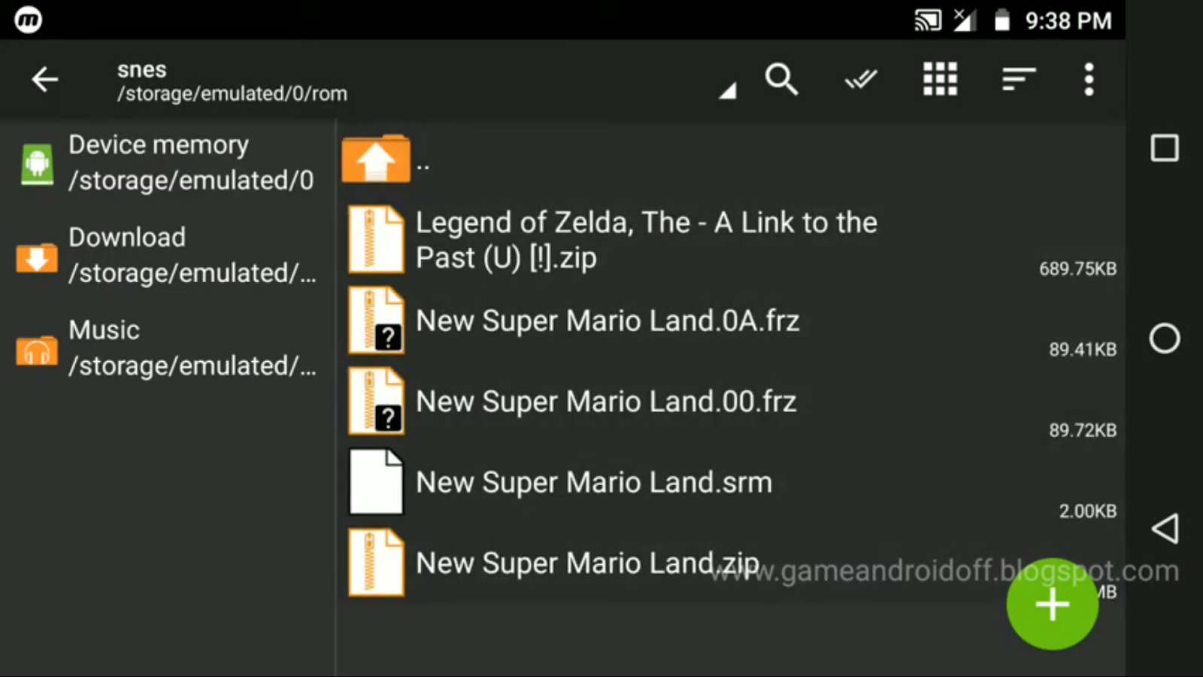Viewport: 1203px width, 677px height.
Task: Select New Super Mario Land.00.frz
Action: 731,402
